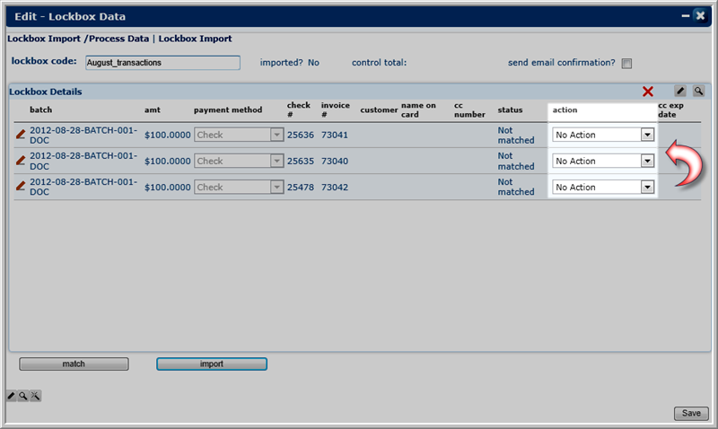Click the batch column header
The width and height of the screenshot is (718, 429).
pyautogui.click(x=40, y=109)
